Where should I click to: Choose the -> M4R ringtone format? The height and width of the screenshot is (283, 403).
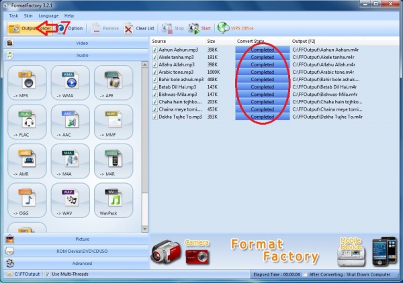click(114, 161)
